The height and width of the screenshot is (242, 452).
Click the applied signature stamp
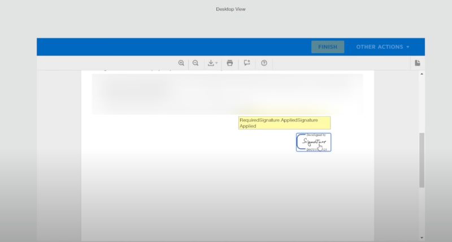(x=313, y=142)
